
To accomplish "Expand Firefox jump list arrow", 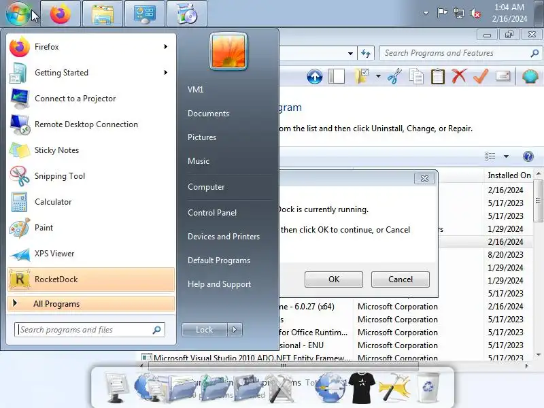I will [166, 46].
